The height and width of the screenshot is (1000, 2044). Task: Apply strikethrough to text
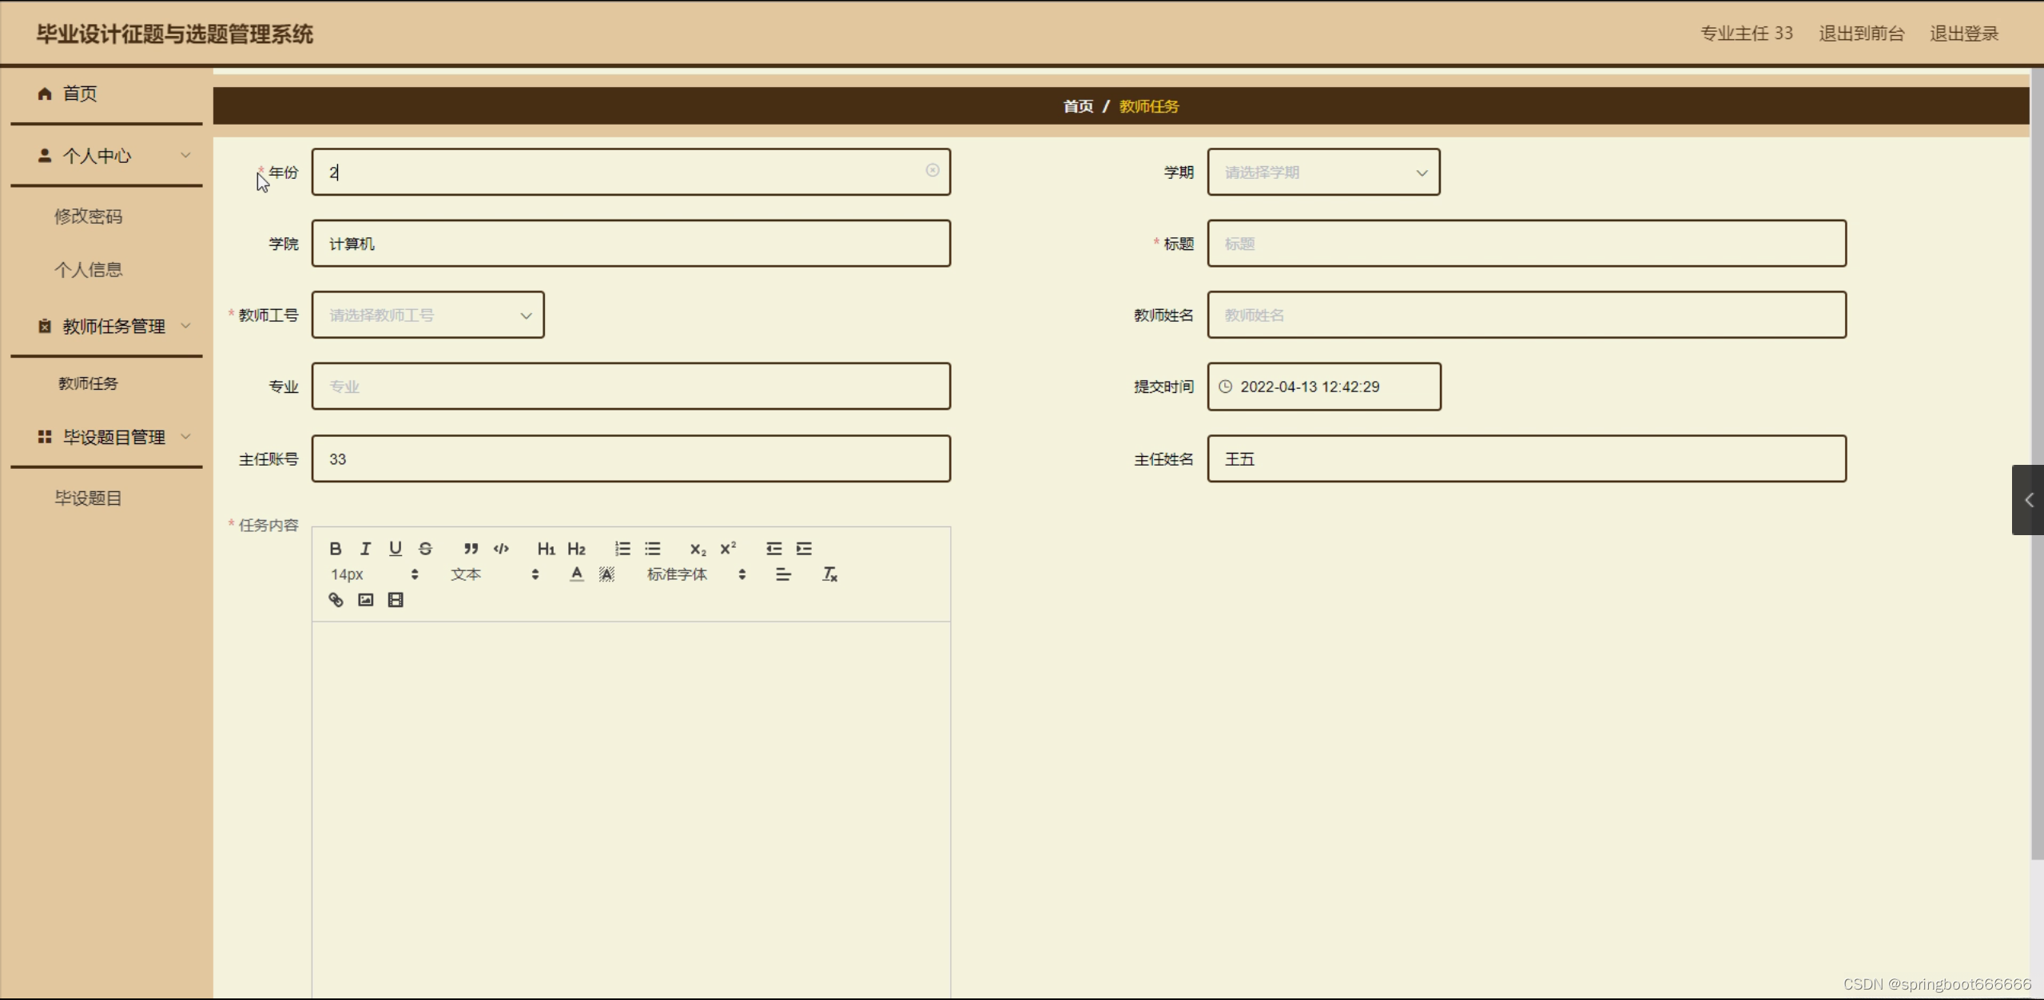click(425, 549)
